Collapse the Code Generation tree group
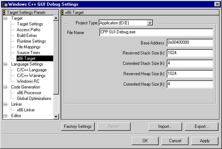The width and height of the screenshot is (222, 149). click(5, 87)
